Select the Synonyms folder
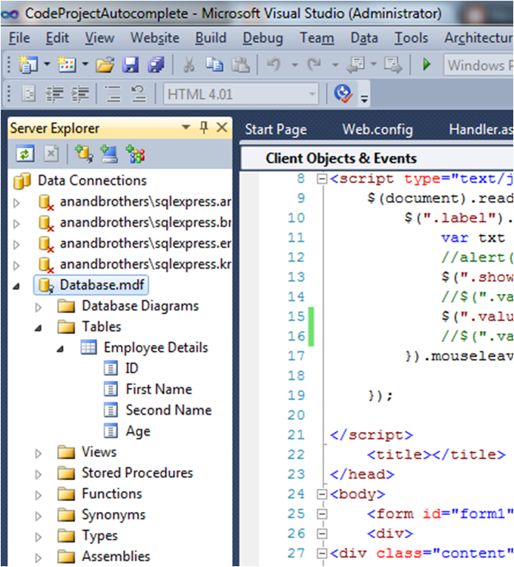The image size is (514, 567). click(x=113, y=515)
